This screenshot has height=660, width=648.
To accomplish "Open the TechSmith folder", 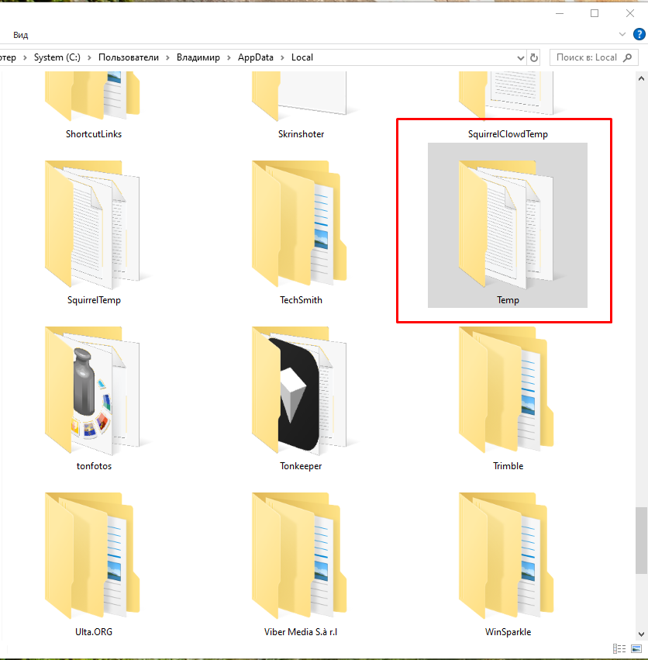I will [x=300, y=225].
